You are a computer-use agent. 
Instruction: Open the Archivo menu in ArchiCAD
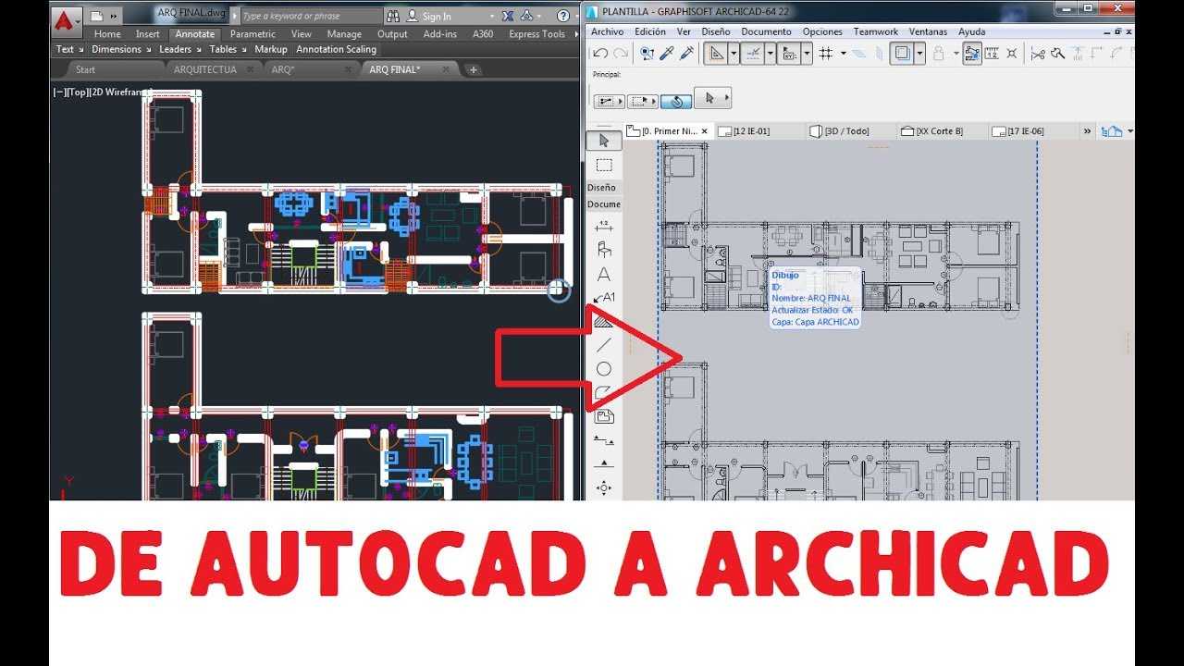607,31
